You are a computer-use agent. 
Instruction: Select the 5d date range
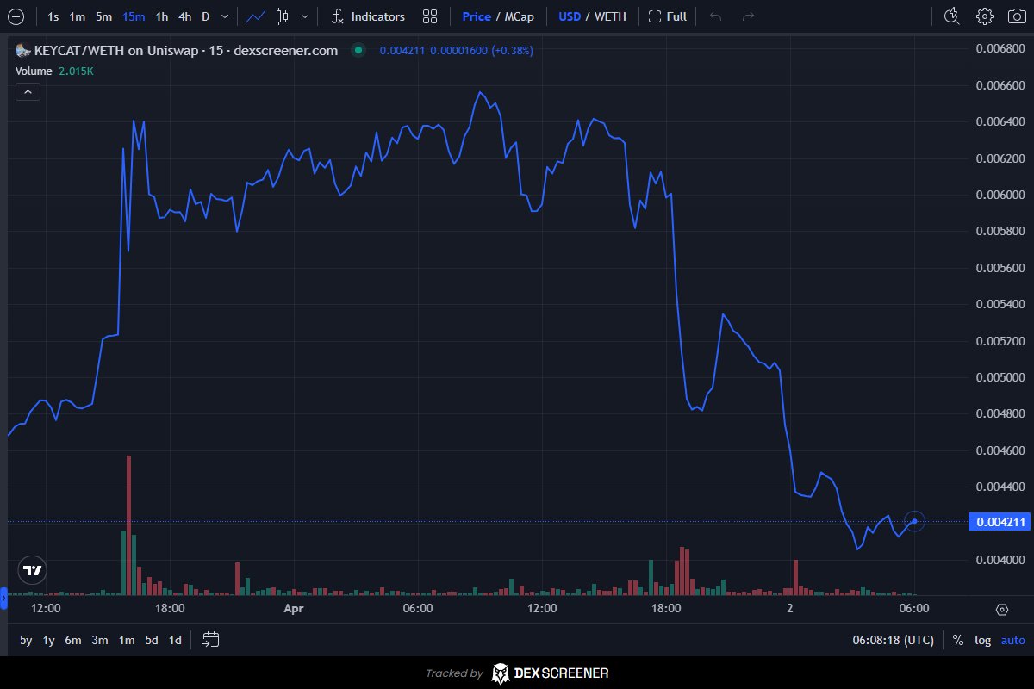click(152, 640)
